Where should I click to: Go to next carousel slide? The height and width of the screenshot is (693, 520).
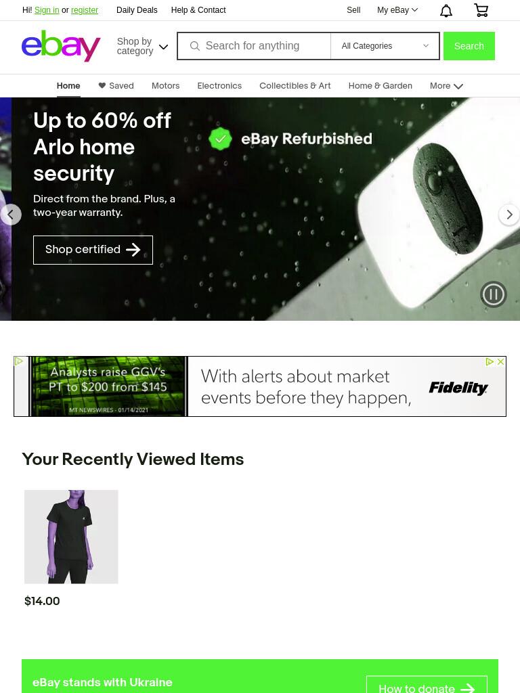pos(509,215)
